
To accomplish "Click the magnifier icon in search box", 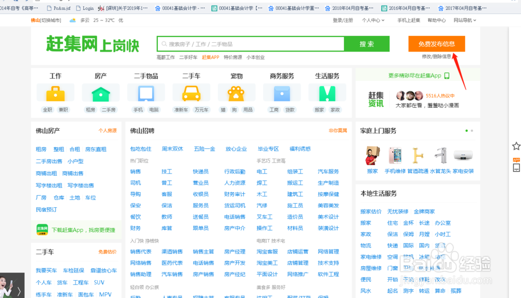I will tap(164, 44).
